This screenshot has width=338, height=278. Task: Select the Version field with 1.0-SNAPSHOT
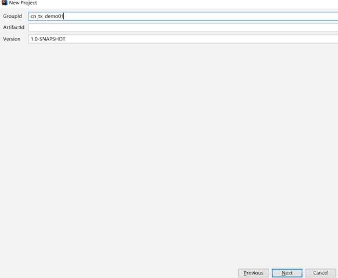click(x=183, y=39)
